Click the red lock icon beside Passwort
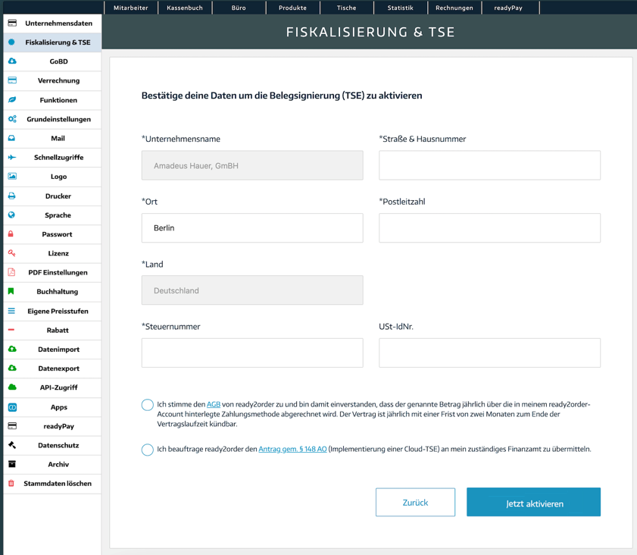 tap(11, 234)
